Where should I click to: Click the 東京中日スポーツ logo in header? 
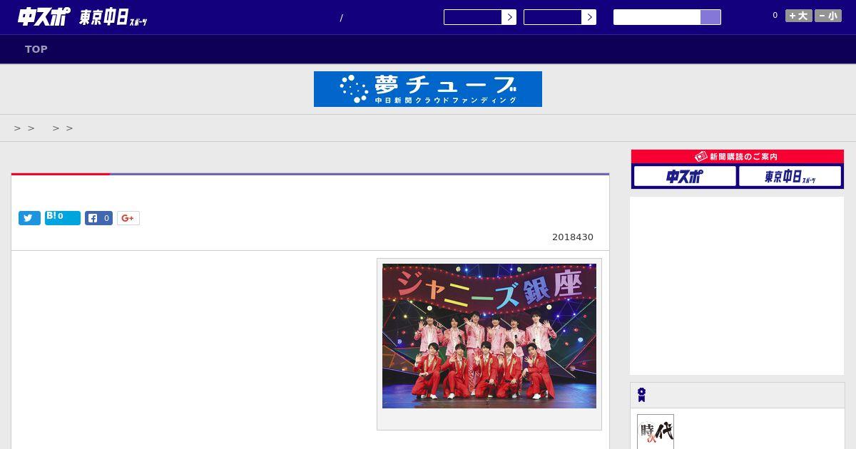click(x=113, y=18)
